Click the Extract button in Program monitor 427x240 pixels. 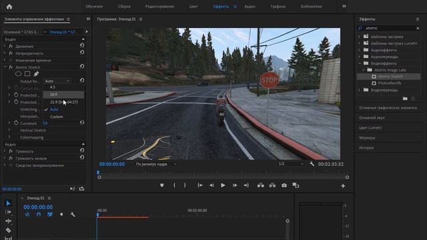pyautogui.click(x=272, y=185)
